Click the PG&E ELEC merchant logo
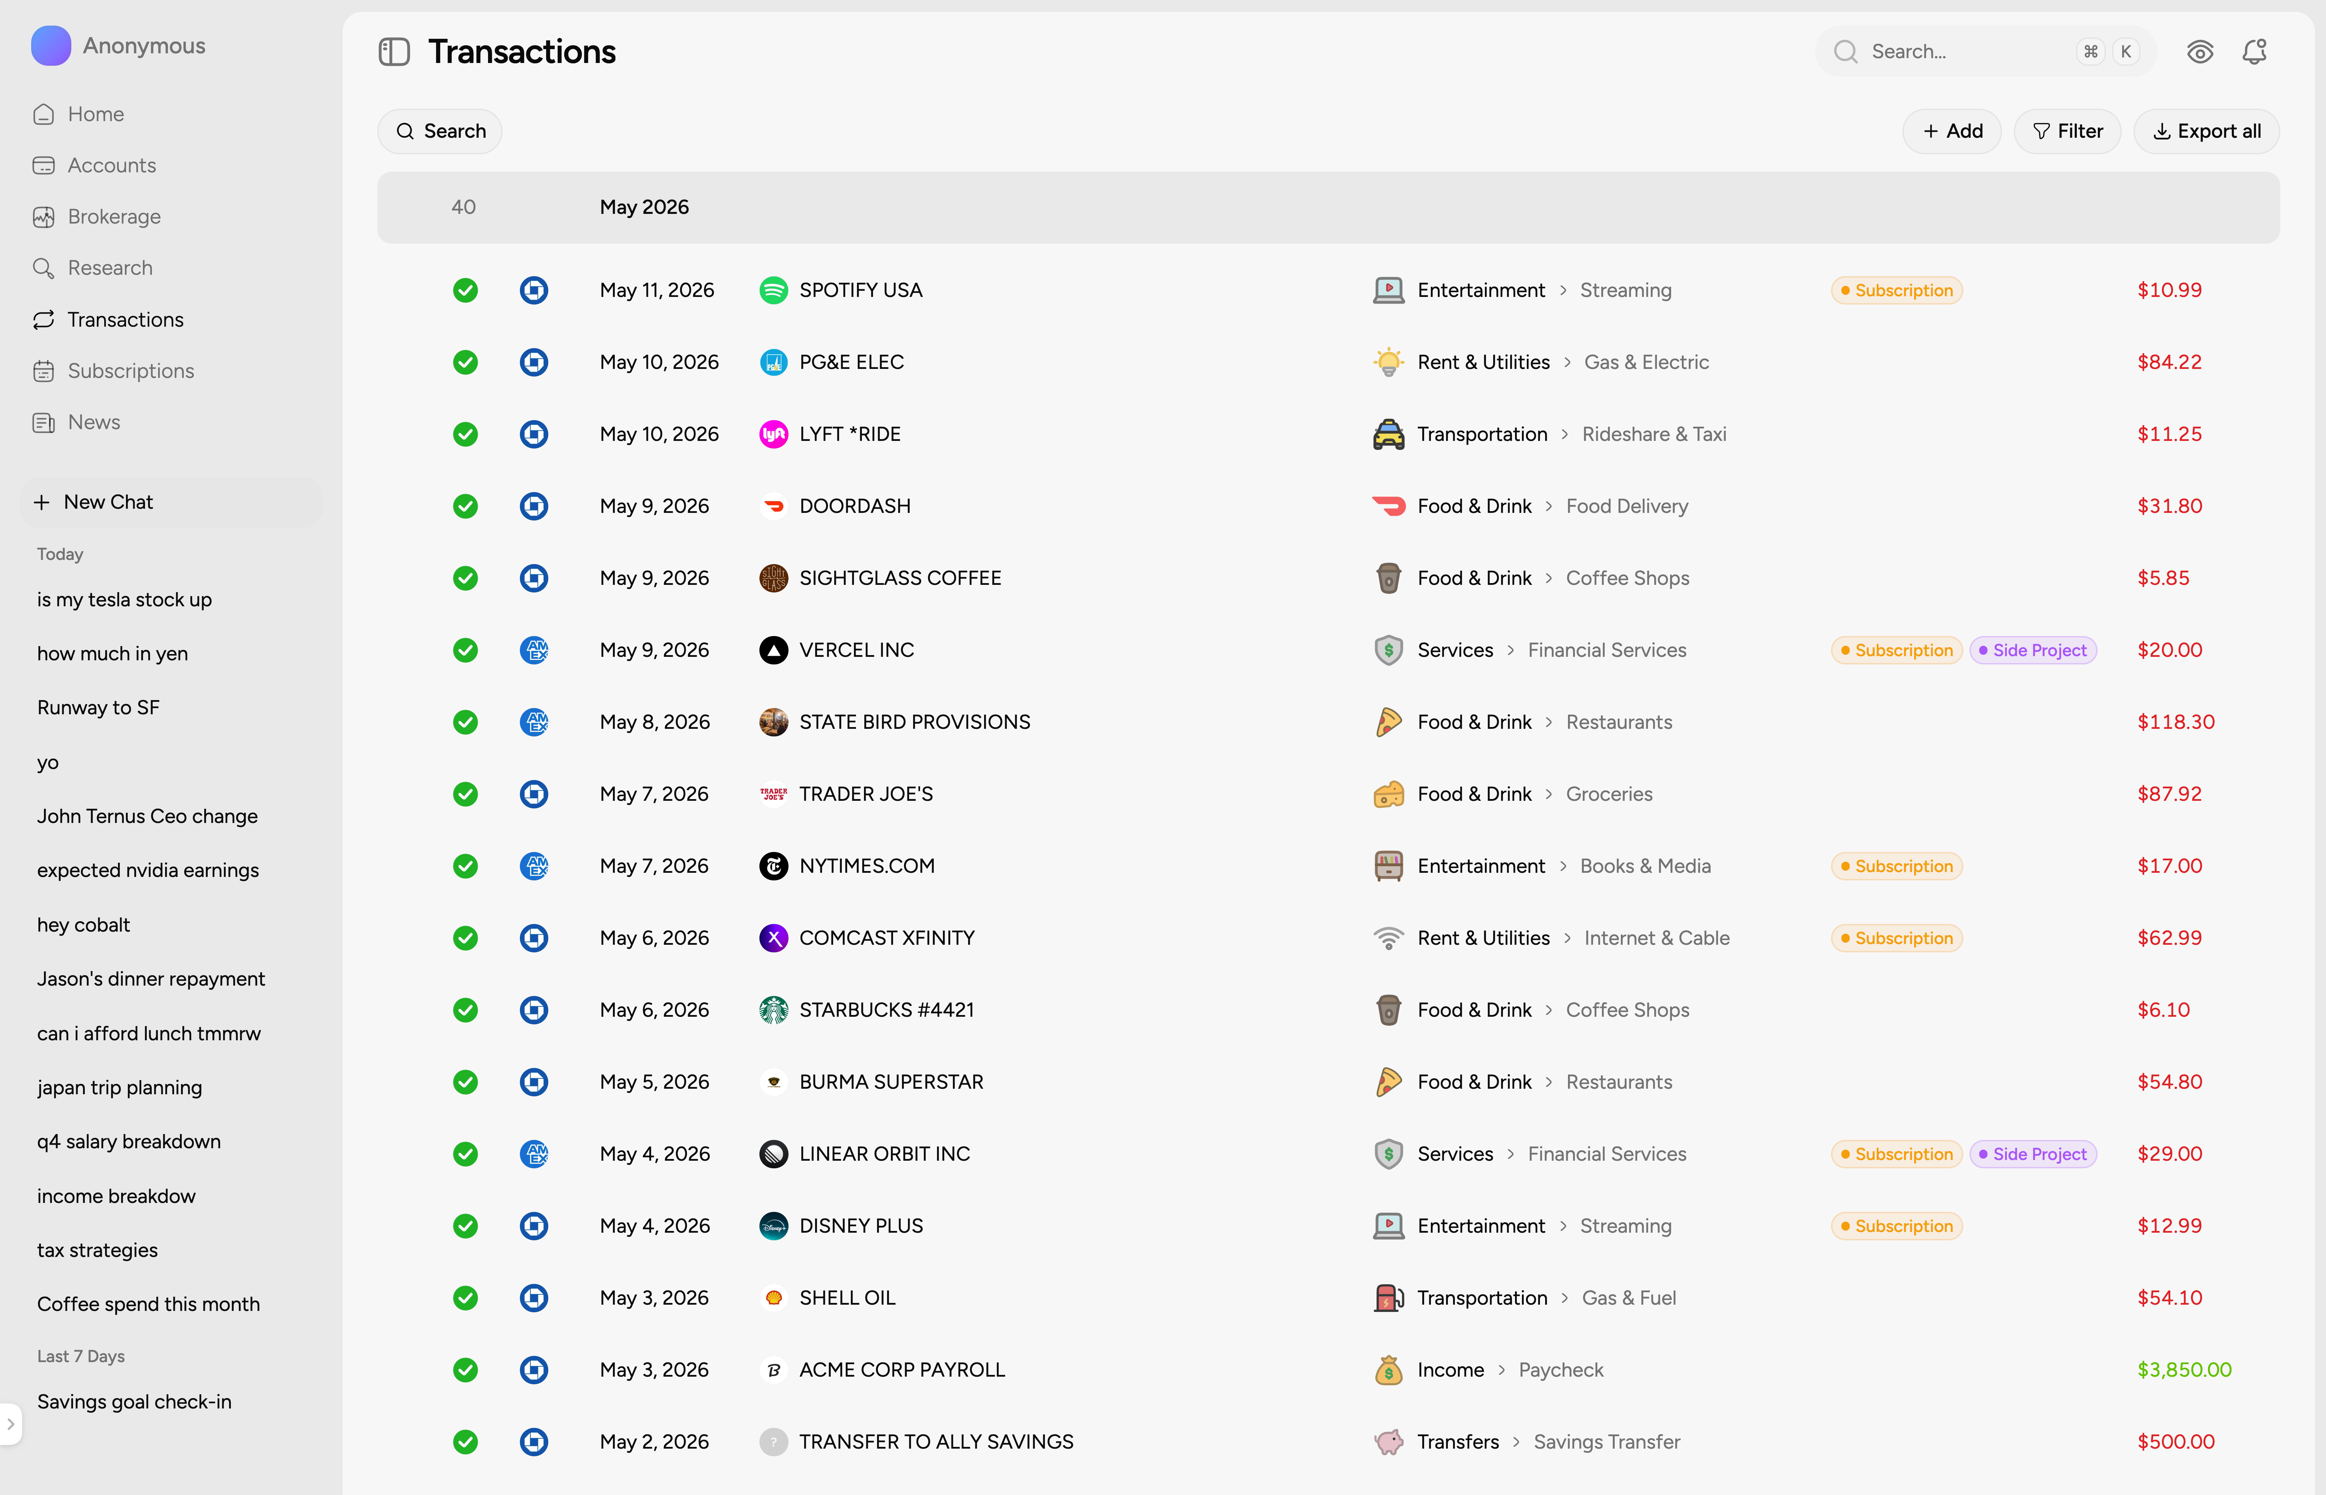 point(773,362)
